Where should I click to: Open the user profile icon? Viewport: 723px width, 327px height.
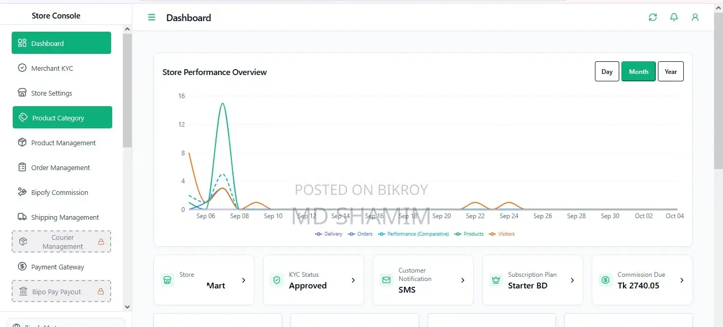click(695, 17)
